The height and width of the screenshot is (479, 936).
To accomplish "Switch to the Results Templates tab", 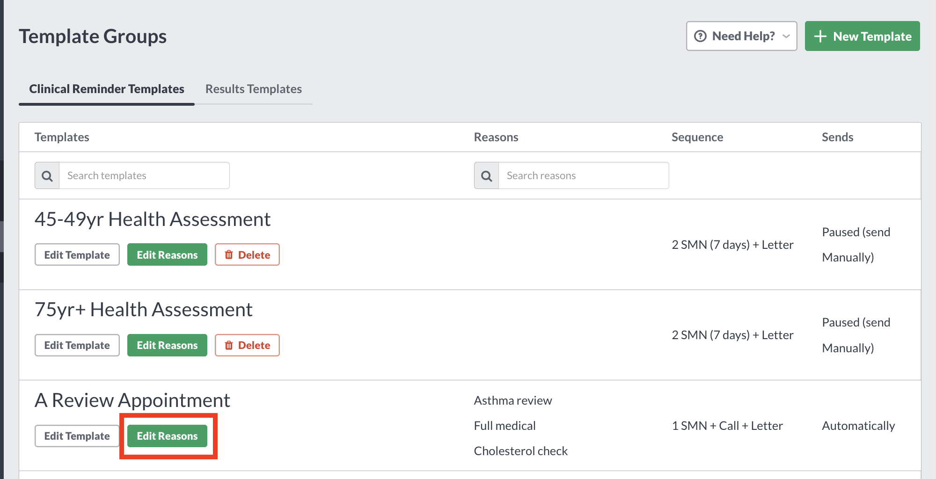I will [x=253, y=88].
